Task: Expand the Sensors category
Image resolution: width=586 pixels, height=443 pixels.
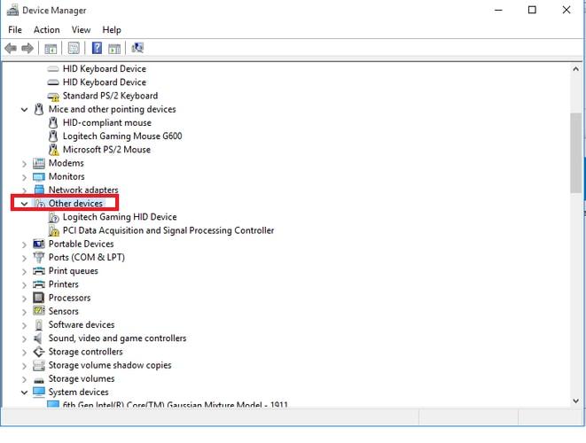Action: [x=24, y=312]
